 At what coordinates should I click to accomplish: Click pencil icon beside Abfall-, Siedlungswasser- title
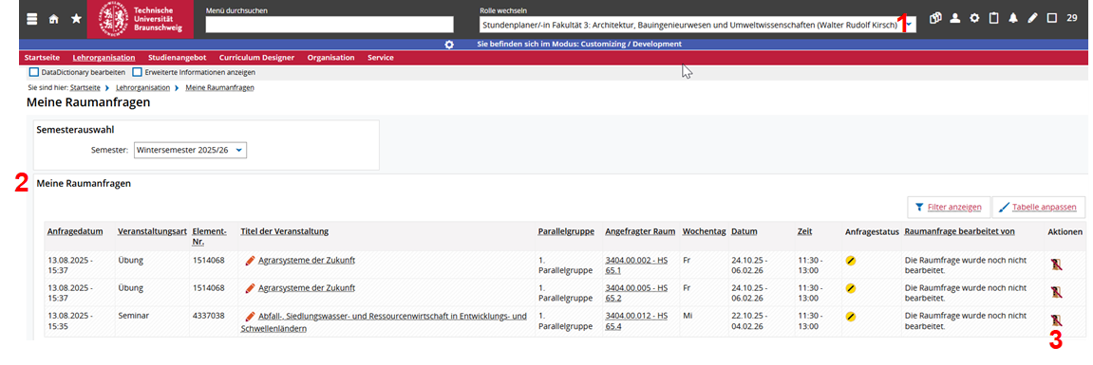[251, 317]
